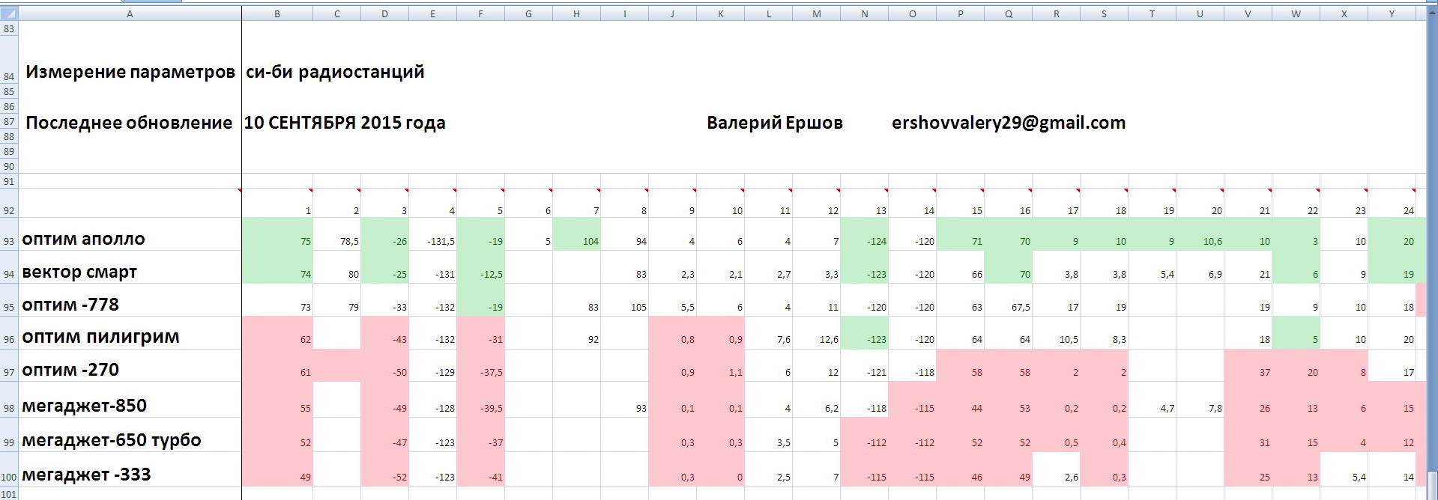
Task: Click cell with value -39,5 in мегаджет-850 row
Action: pyautogui.click(x=480, y=400)
